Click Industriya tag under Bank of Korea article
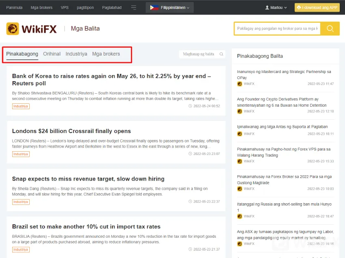345x258 pixels. point(21,106)
